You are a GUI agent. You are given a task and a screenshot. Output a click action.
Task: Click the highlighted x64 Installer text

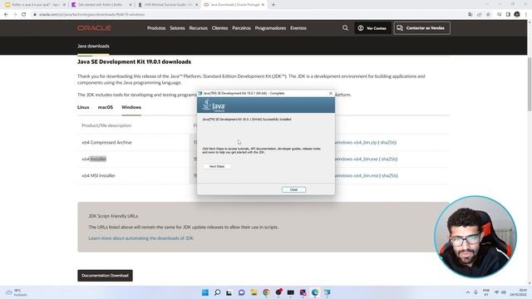click(98, 159)
